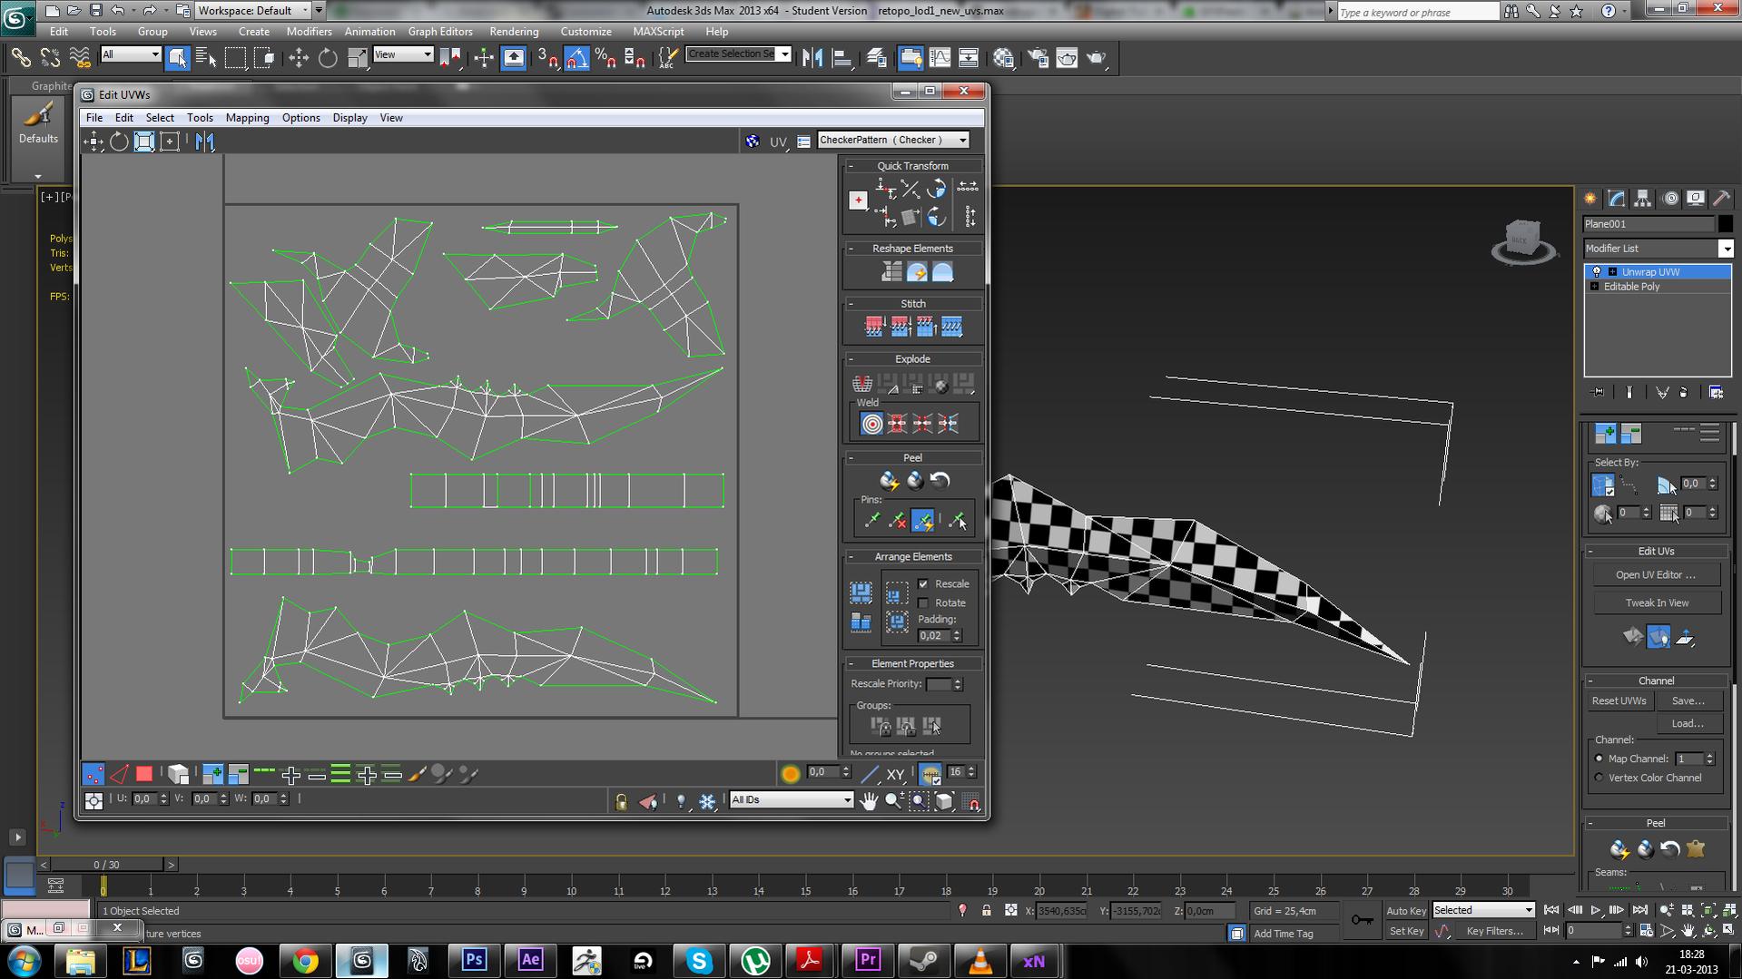Enable Polygon sub-object mode in UV editor

click(144, 774)
